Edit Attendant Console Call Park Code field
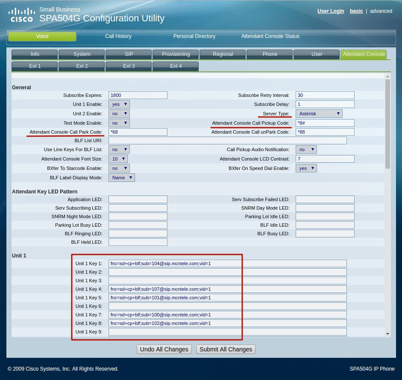Image resolution: width=402 pixels, height=380 pixels. (x=138, y=132)
